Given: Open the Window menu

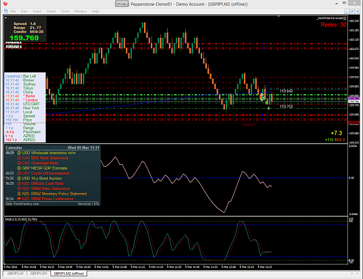Looking at the screenshot, I should point(80,11).
